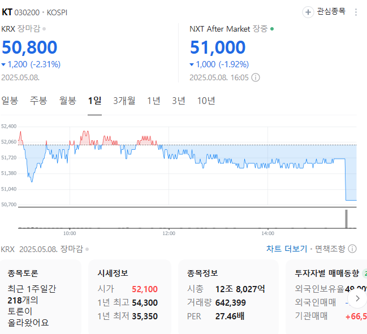Select the 1일 chart tab
This screenshot has height=334, width=367.
(94, 101)
